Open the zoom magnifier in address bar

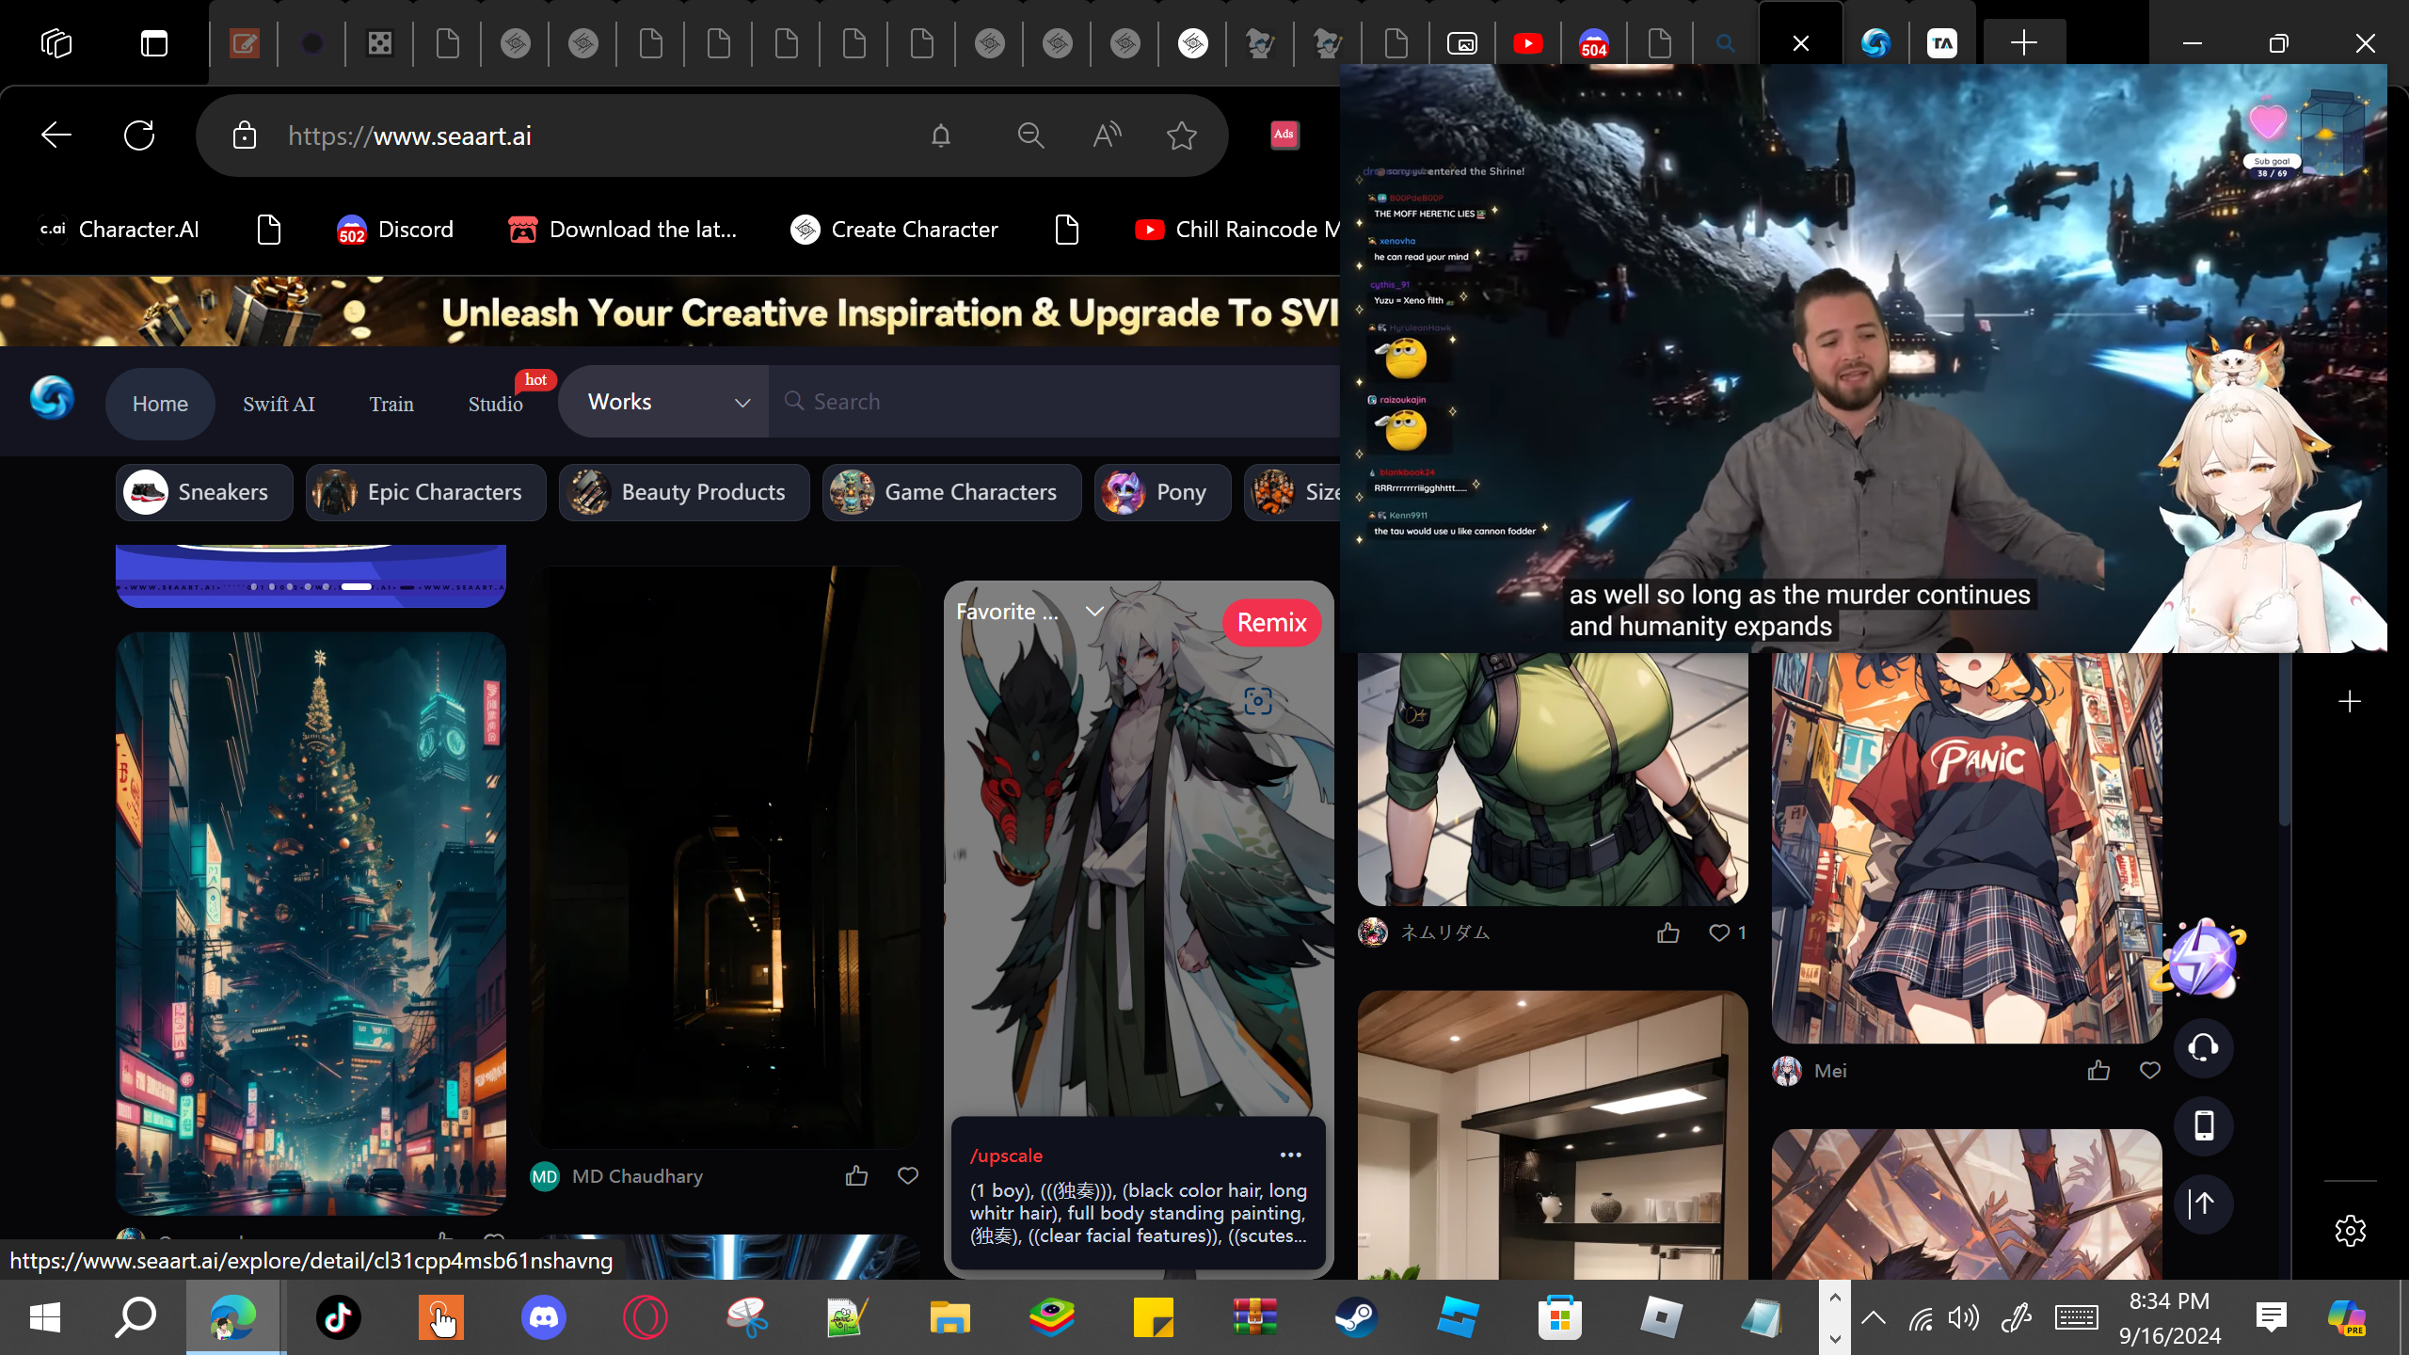1031,135
